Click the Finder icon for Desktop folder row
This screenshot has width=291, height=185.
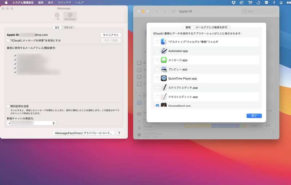(x=164, y=42)
